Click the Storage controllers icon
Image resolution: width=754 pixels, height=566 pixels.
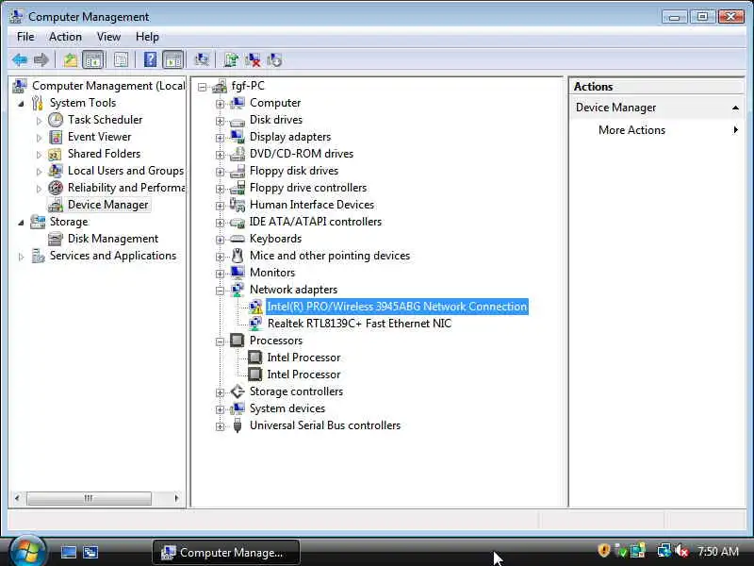pyautogui.click(x=238, y=391)
